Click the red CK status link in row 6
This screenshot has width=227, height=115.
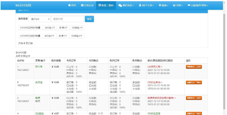(x=155, y=82)
